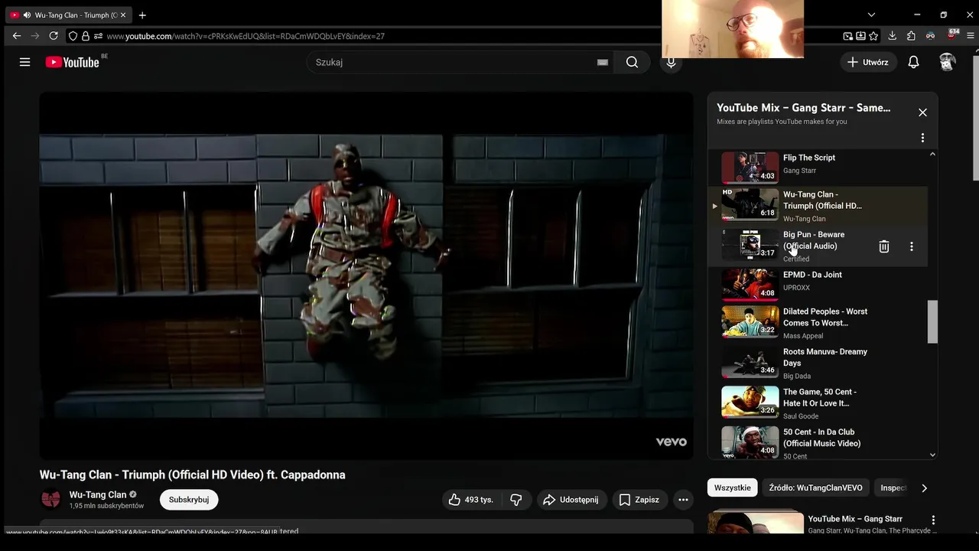Open picture-in-picture from address bar icon
979x551 pixels.
click(x=848, y=36)
